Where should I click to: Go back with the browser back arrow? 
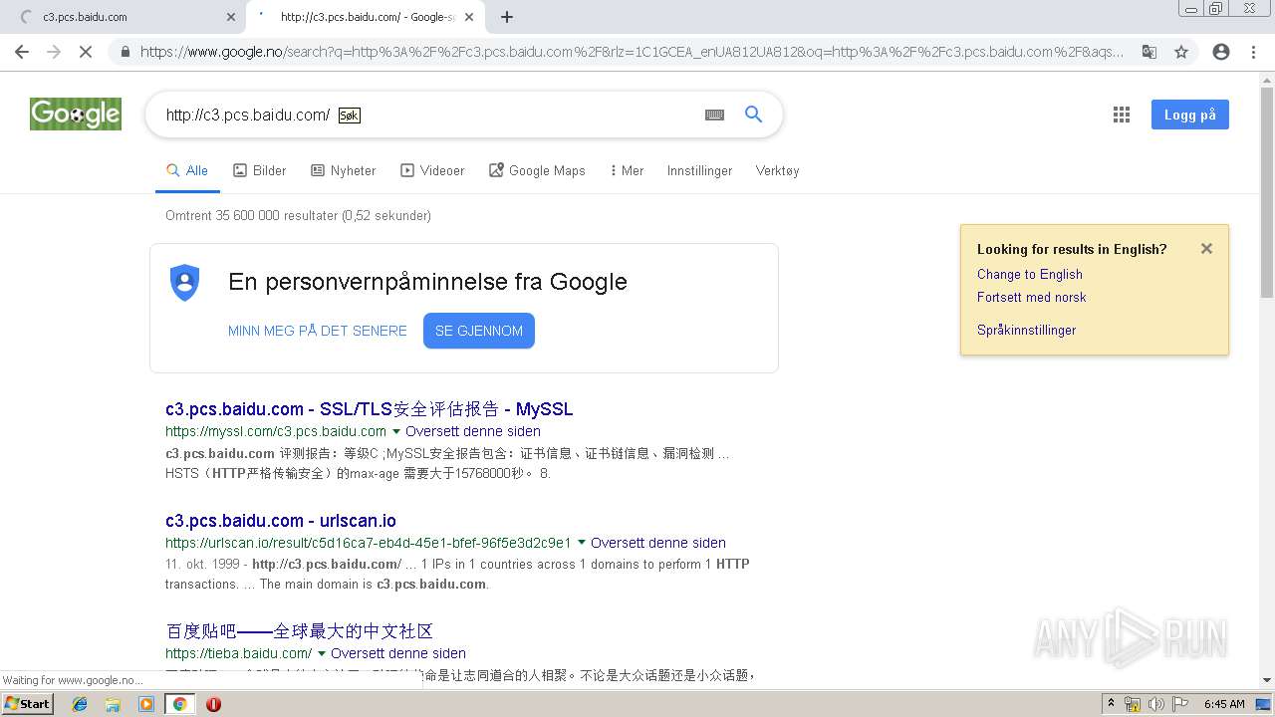pyautogui.click(x=22, y=52)
